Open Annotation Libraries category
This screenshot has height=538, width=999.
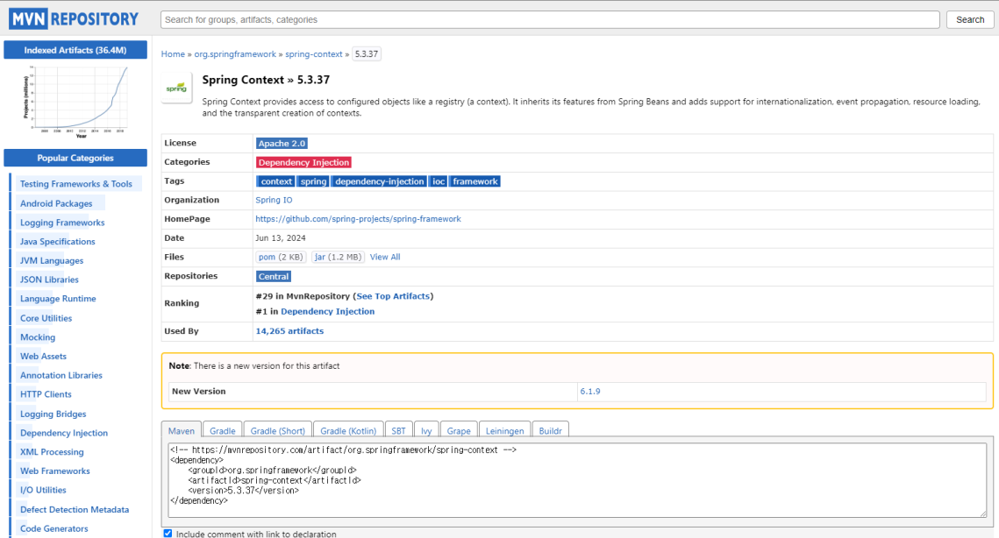click(61, 376)
